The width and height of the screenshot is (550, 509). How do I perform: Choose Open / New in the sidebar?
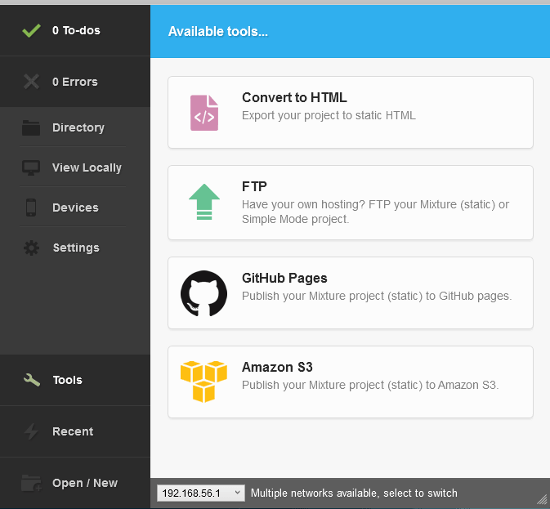pos(75,483)
